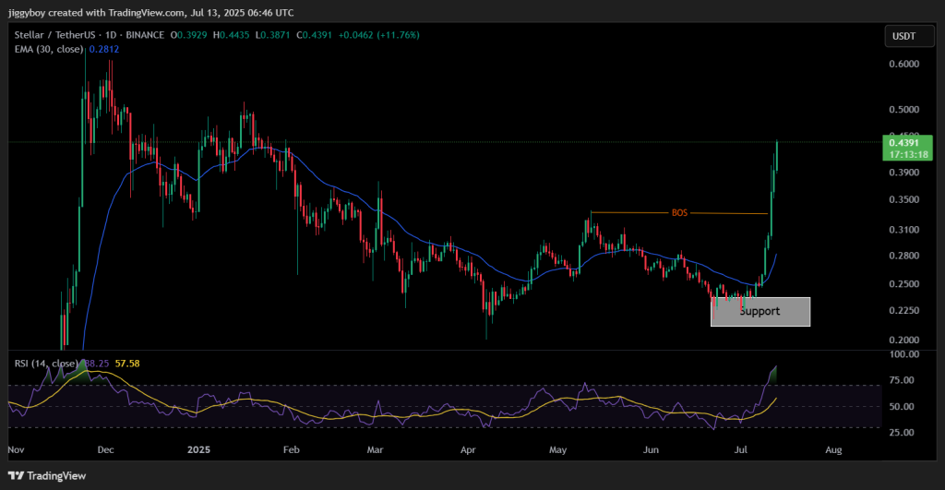
Task: Click the 0.2500 price axis label
Action: click(904, 284)
